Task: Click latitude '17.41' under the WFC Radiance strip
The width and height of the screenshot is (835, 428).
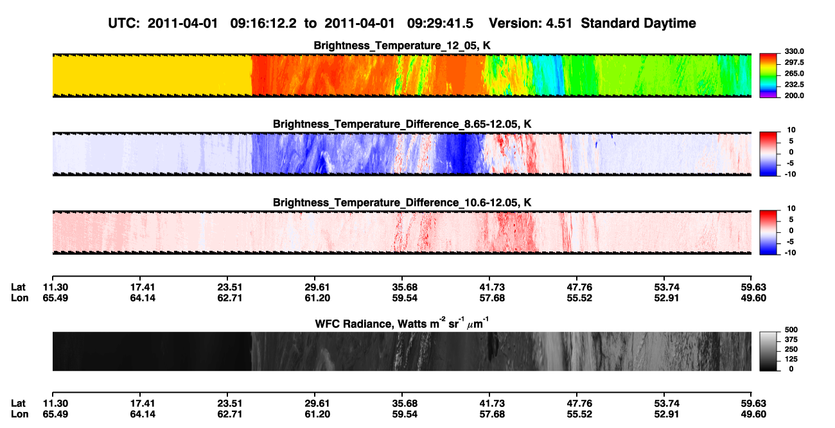Action: (x=143, y=404)
